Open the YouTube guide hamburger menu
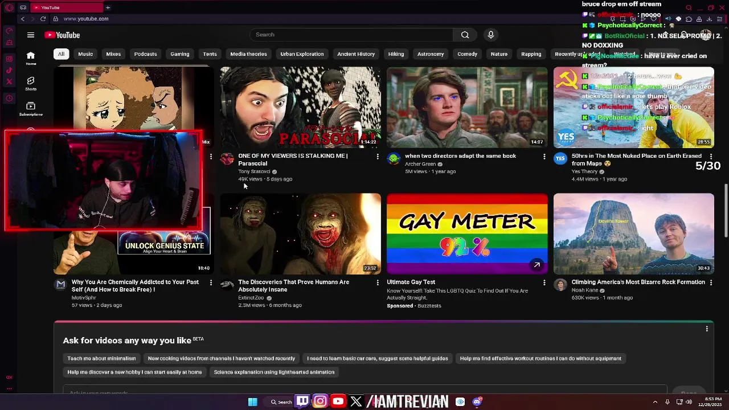The height and width of the screenshot is (410, 729). [31, 35]
